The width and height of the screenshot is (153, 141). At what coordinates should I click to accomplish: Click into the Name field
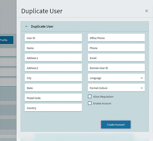[x=53, y=48]
